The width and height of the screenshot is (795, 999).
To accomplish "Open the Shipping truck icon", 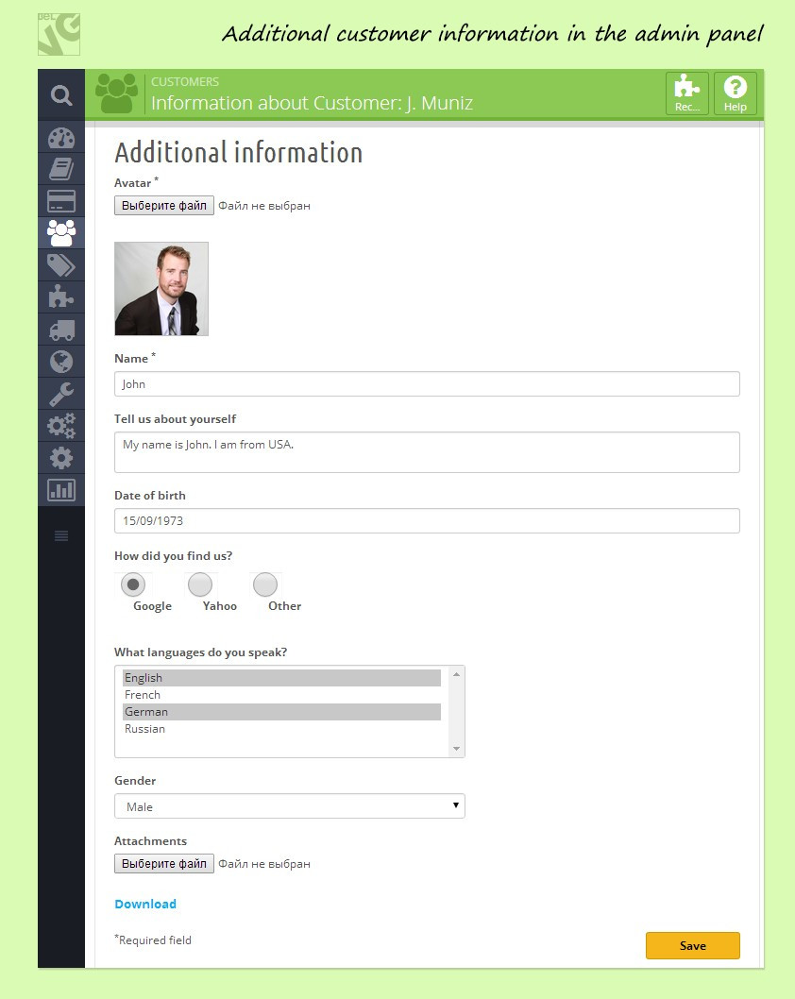I will click(x=61, y=330).
